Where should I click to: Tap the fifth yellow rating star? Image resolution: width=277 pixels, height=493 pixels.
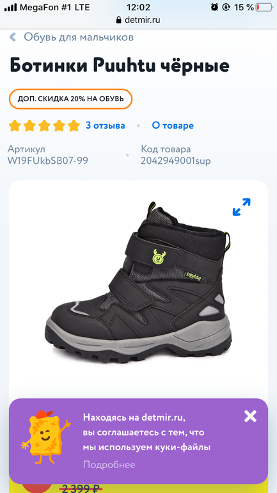(x=74, y=125)
